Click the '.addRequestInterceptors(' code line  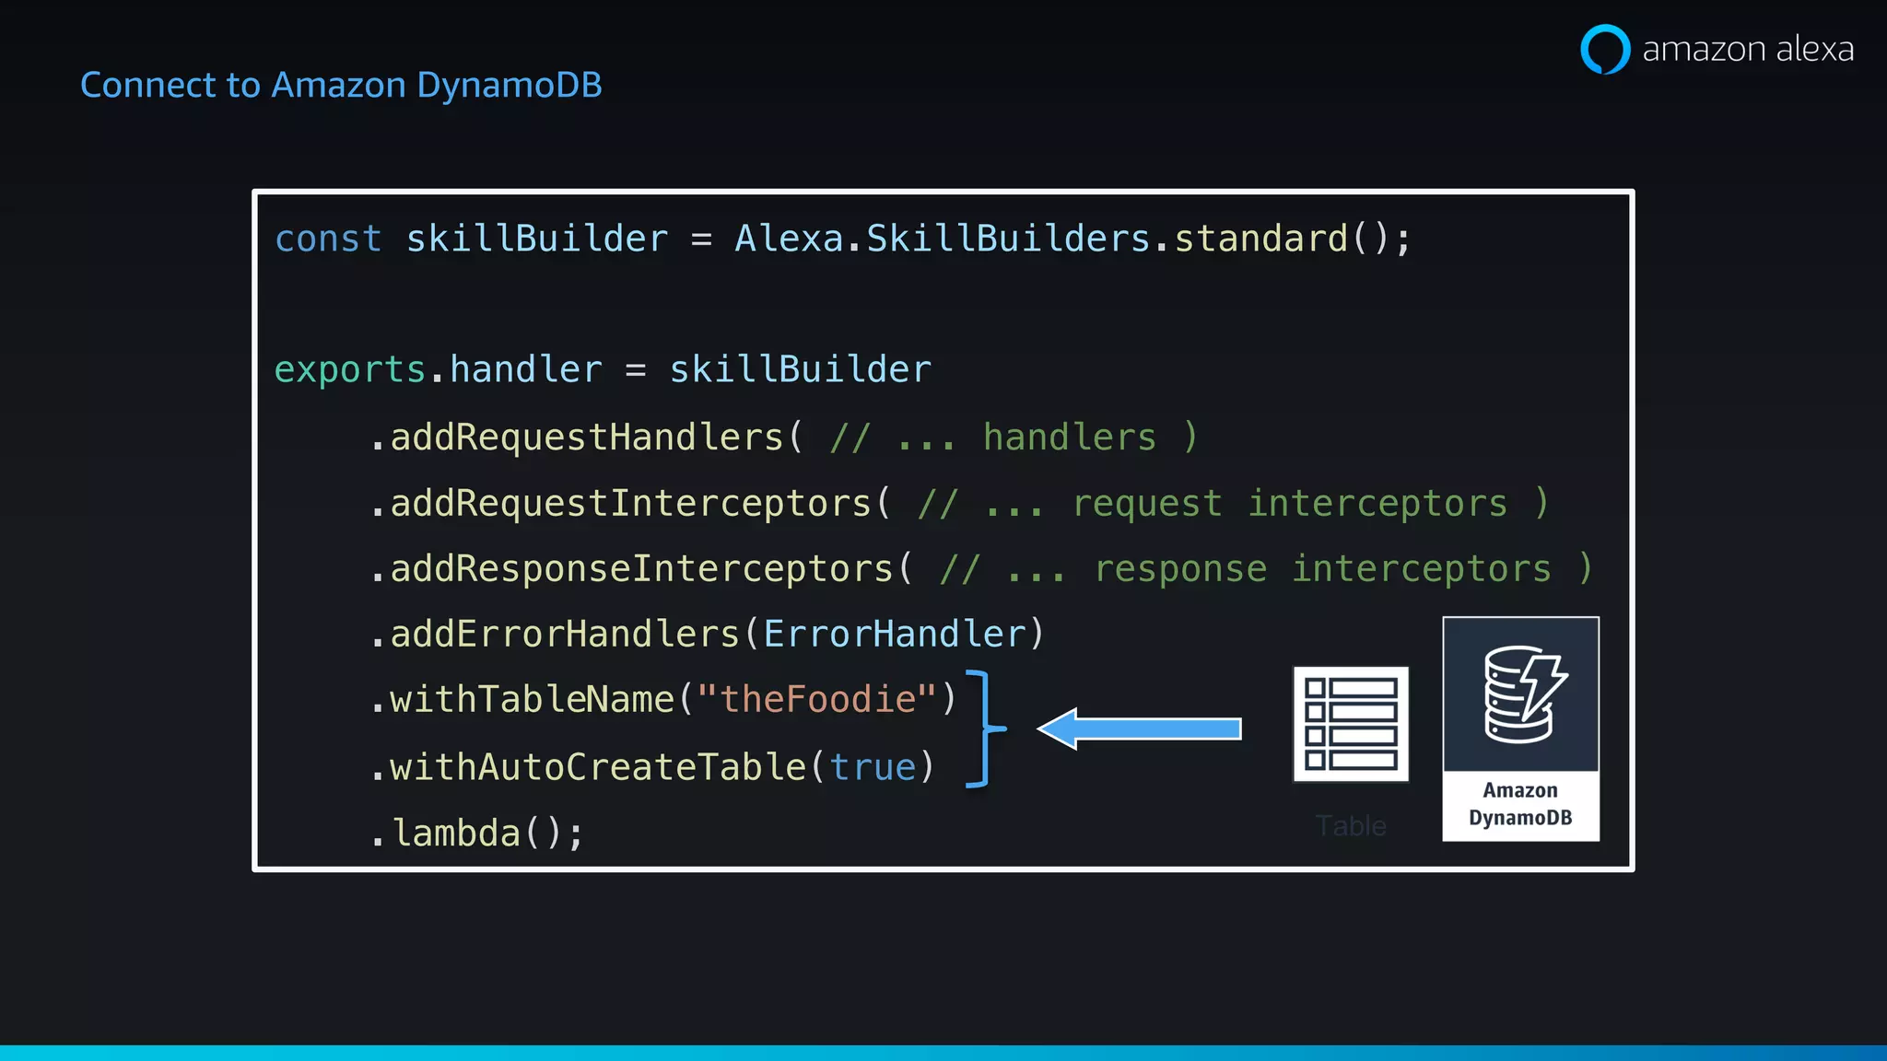(x=959, y=503)
